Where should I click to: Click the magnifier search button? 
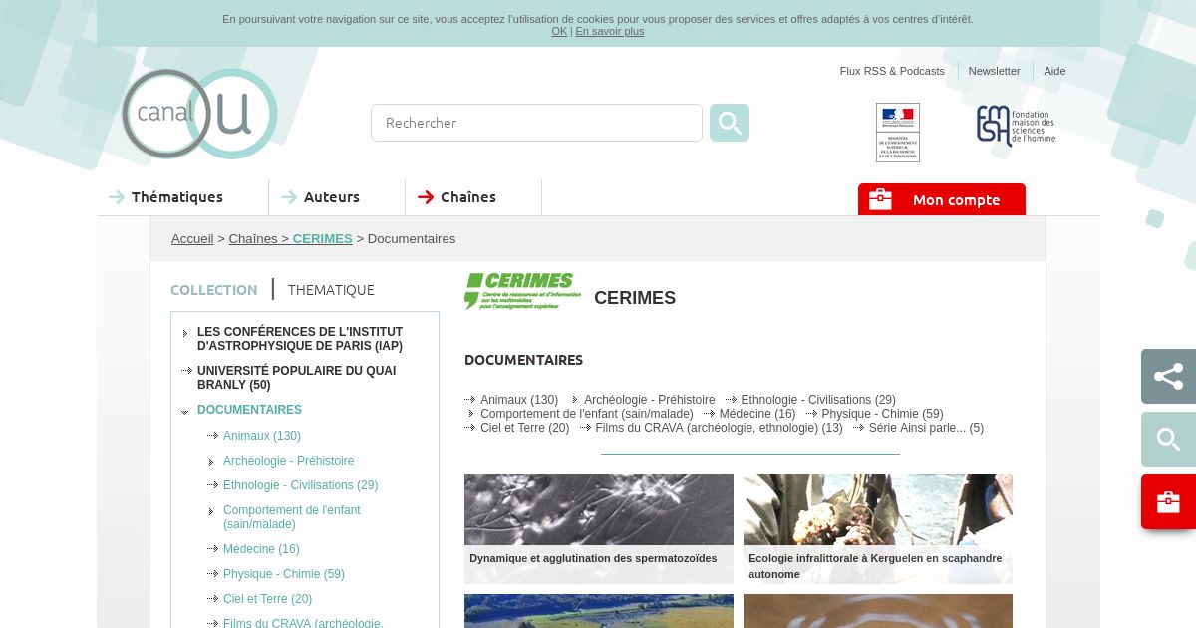pos(730,123)
